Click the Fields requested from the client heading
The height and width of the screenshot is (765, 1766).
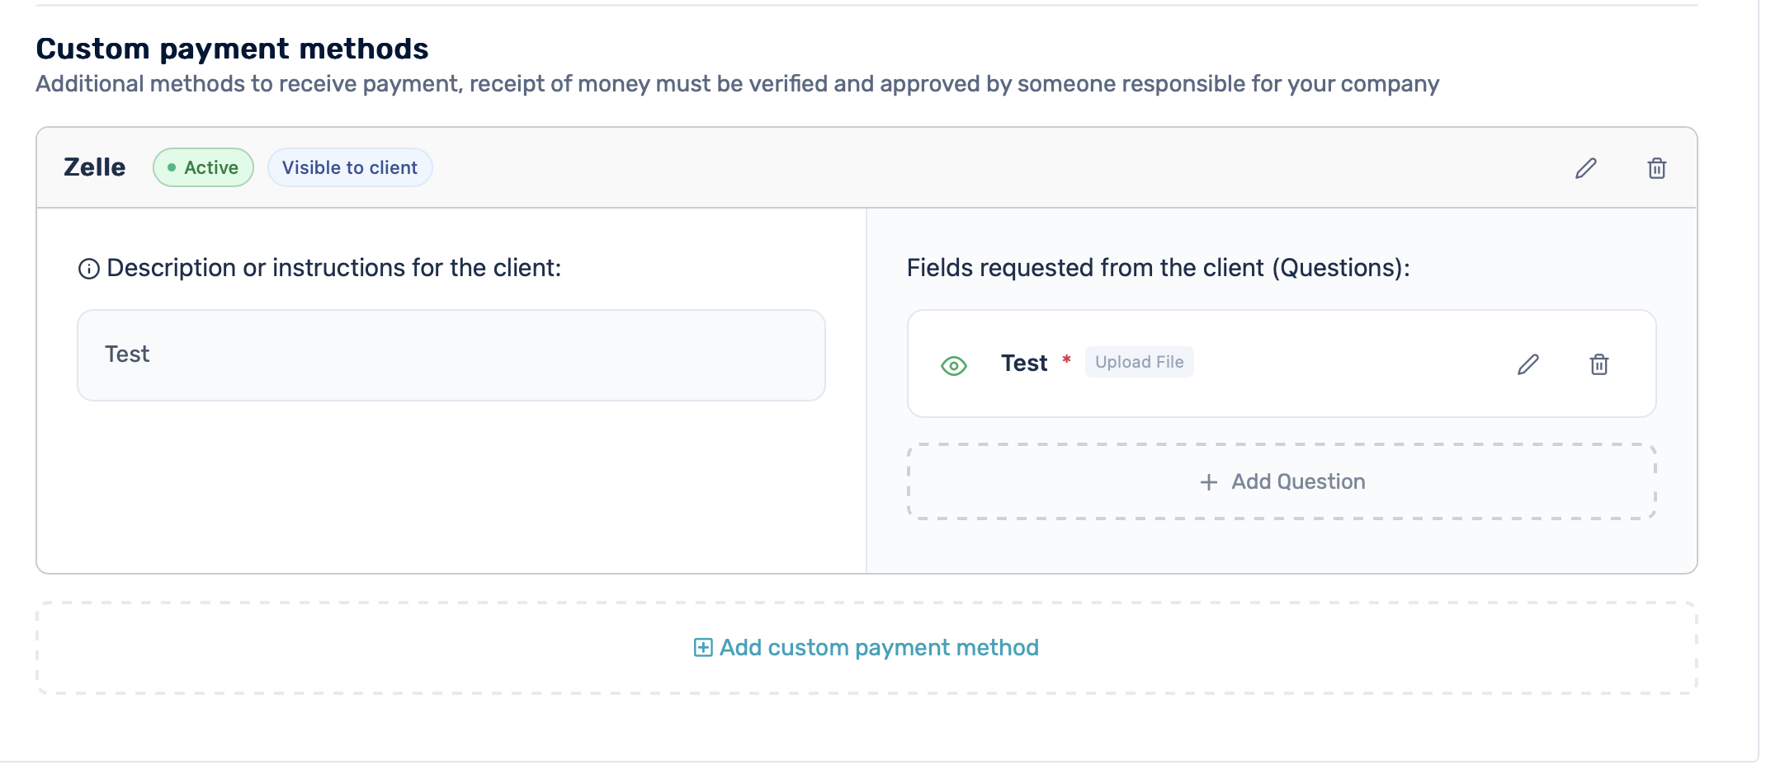click(x=1158, y=268)
